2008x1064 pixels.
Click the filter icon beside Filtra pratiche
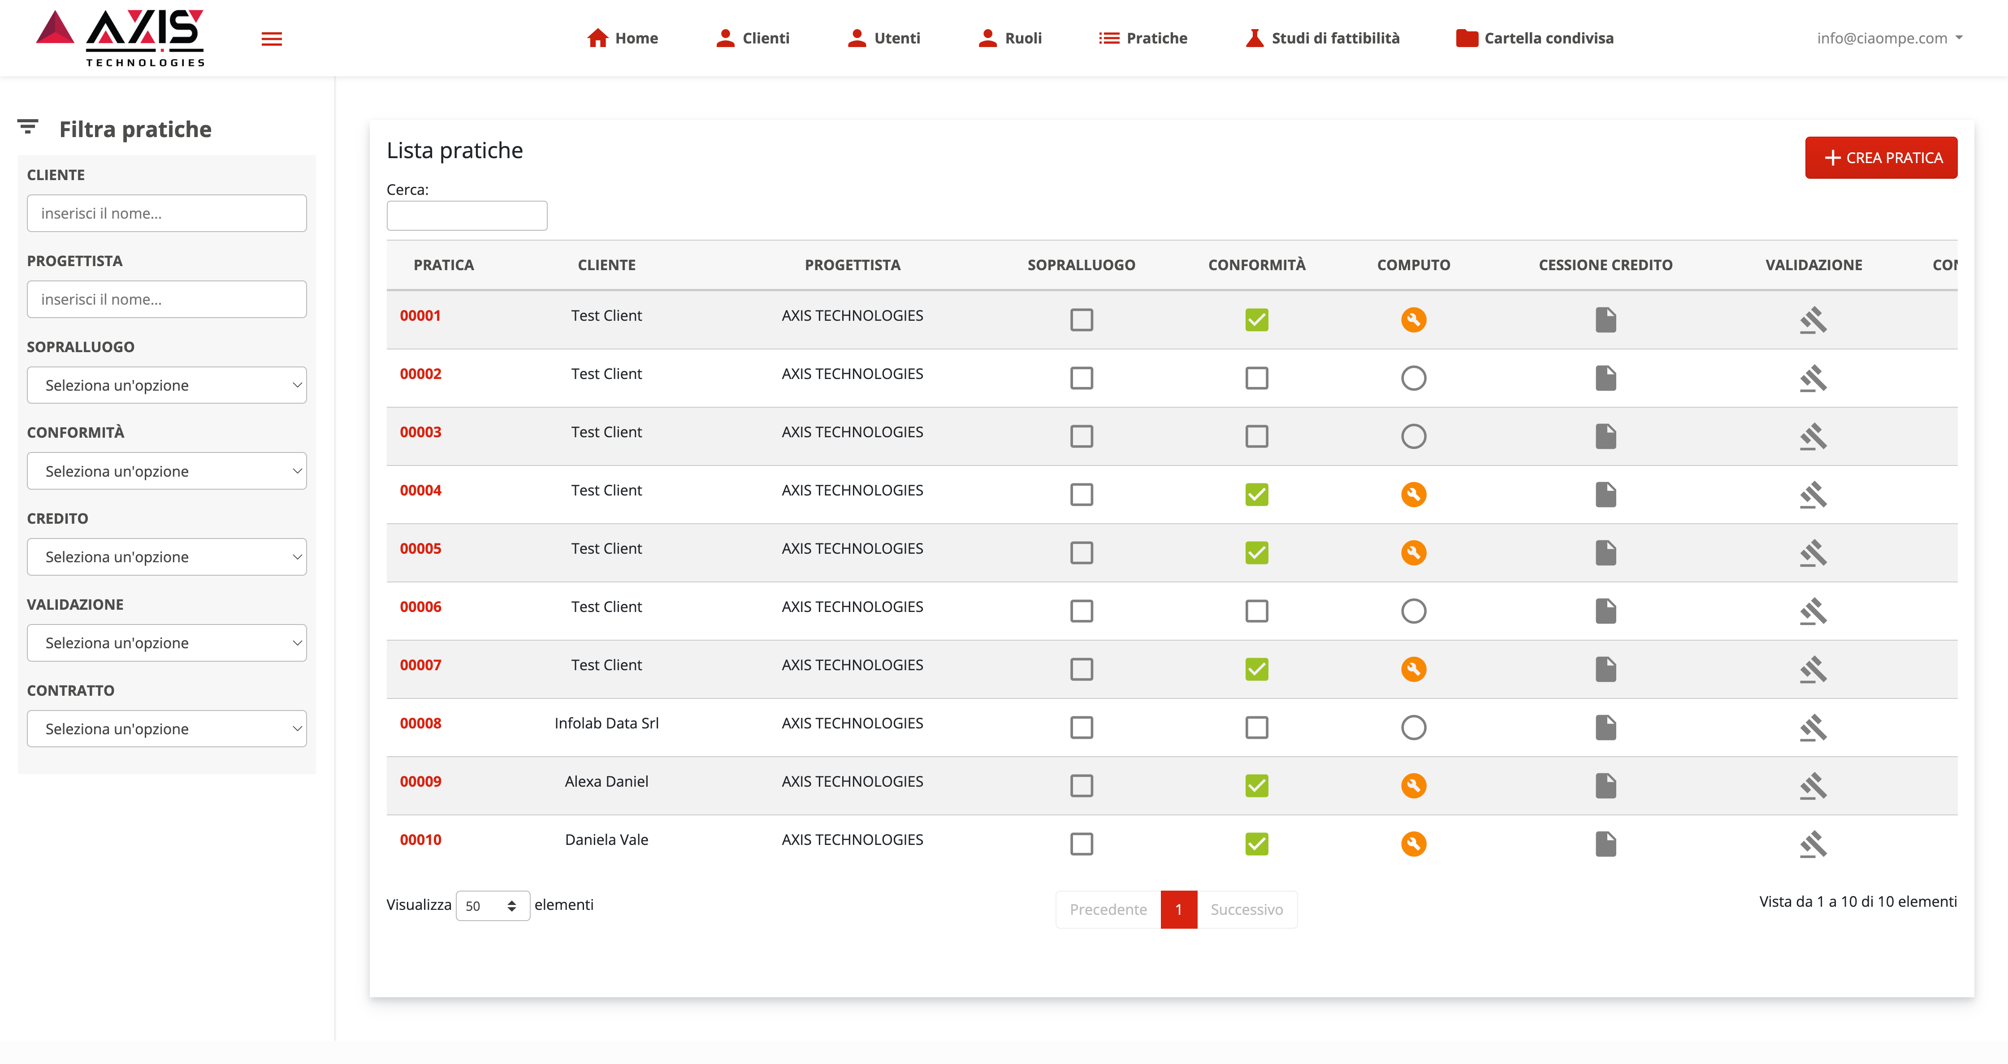point(28,127)
